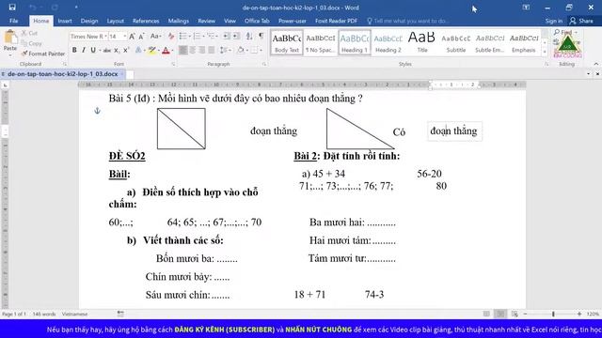Screen dimensions: 602x338
Task: Click the Save icon in title bar
Action: (12, 8)
